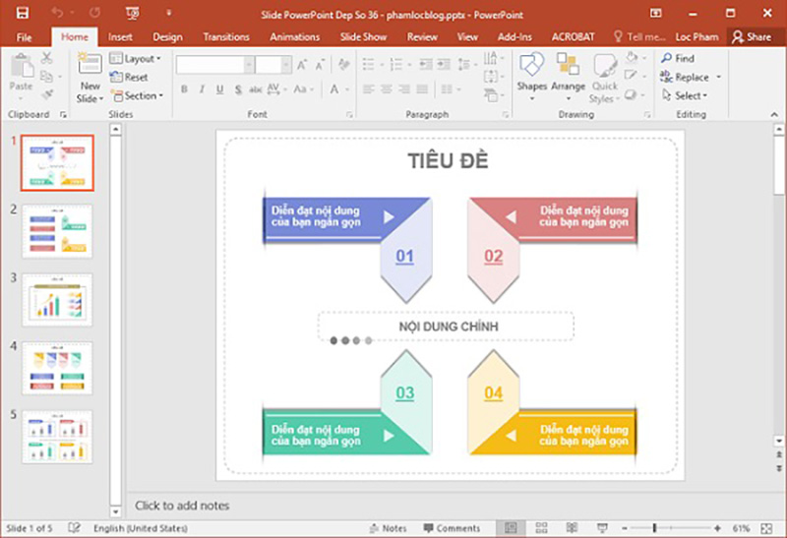Zoom out with the minus button
787x538 pixels.
point(625,528)
